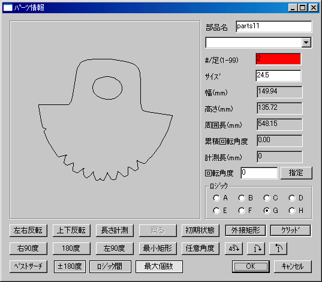Click the サイズ field showing 24.5
The width and height of the screenshot is (322, 282).
(x=278, y=76)
